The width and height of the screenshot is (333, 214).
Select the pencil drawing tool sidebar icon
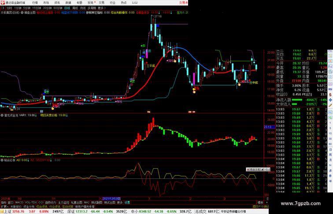[x=330, y=105]
